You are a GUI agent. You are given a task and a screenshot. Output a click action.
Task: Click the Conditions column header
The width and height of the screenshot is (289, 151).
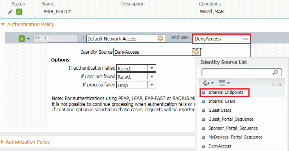pyautogui.click(x=210, y=4)
